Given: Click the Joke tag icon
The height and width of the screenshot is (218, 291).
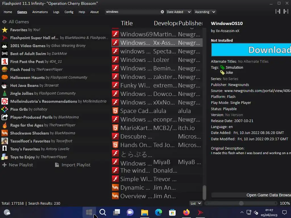Looking at the screenshot, I should tap(222, 72).
